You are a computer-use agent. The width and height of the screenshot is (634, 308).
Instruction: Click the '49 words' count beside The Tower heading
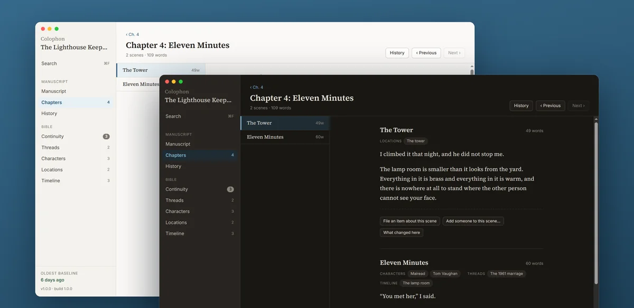[534, 130]
